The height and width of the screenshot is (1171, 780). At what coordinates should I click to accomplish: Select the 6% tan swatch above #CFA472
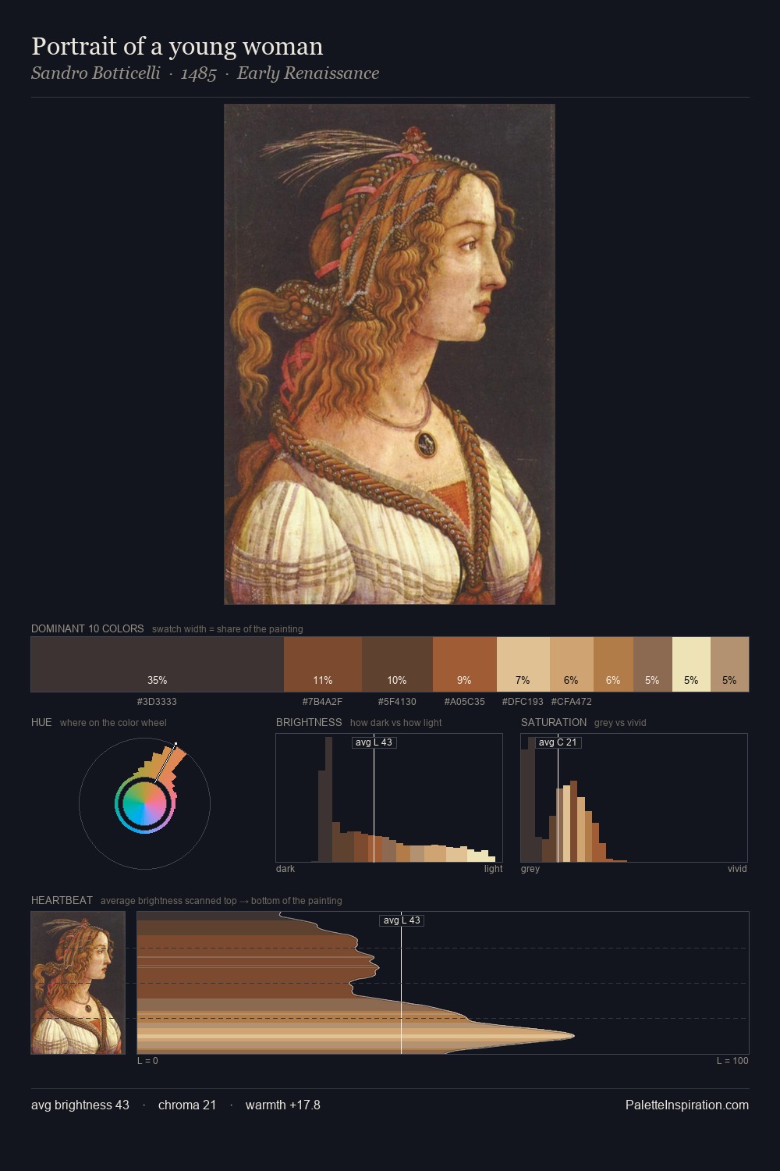572,664
